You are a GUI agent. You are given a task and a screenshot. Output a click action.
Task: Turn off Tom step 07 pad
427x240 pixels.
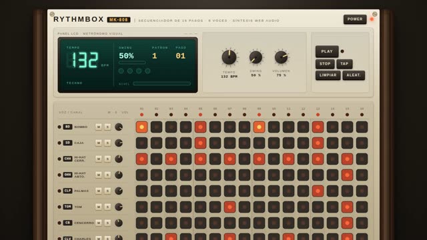click(230, 207)
